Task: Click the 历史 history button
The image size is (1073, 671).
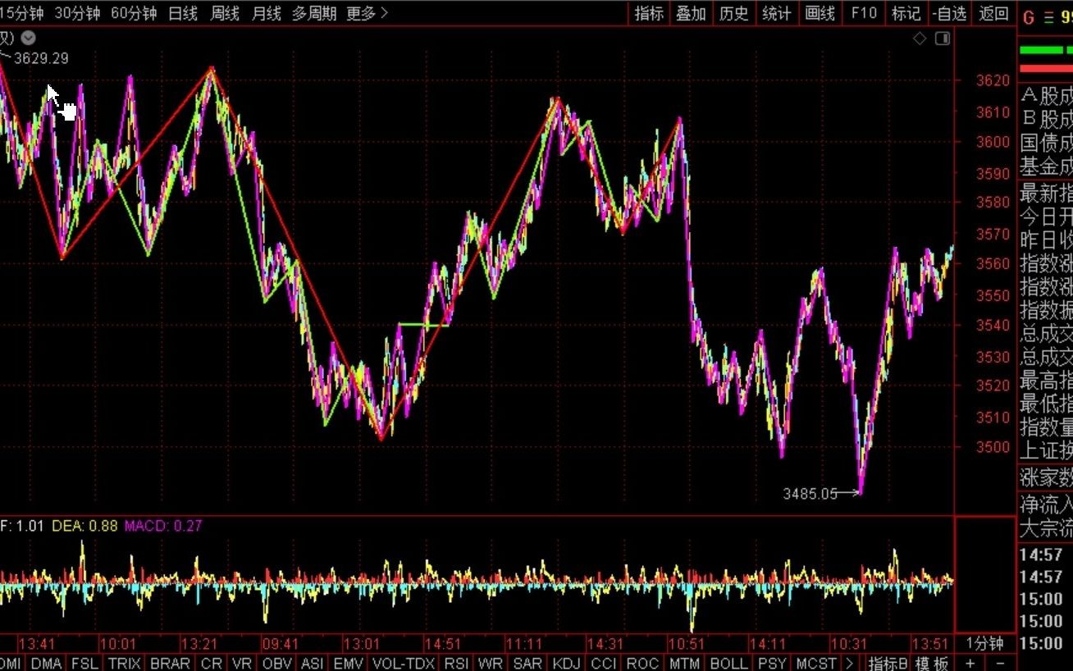Action: [734, 13]
